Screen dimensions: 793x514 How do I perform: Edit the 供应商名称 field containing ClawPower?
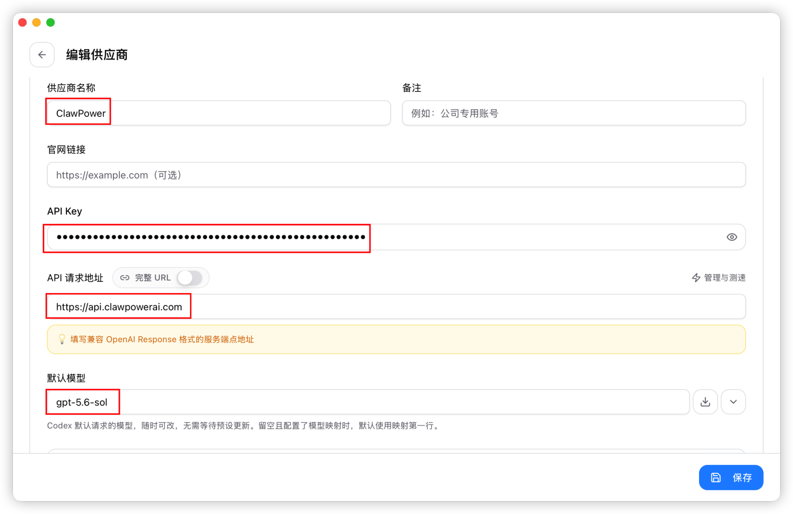[219, 113]
